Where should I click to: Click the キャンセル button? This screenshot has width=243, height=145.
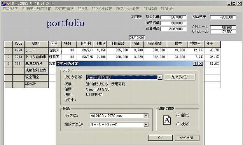click(x=187, y=138)
